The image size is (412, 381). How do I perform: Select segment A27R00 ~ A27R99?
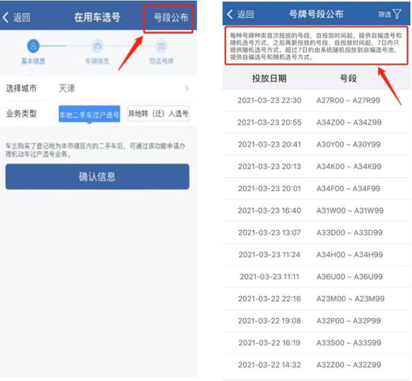point(348,100)
